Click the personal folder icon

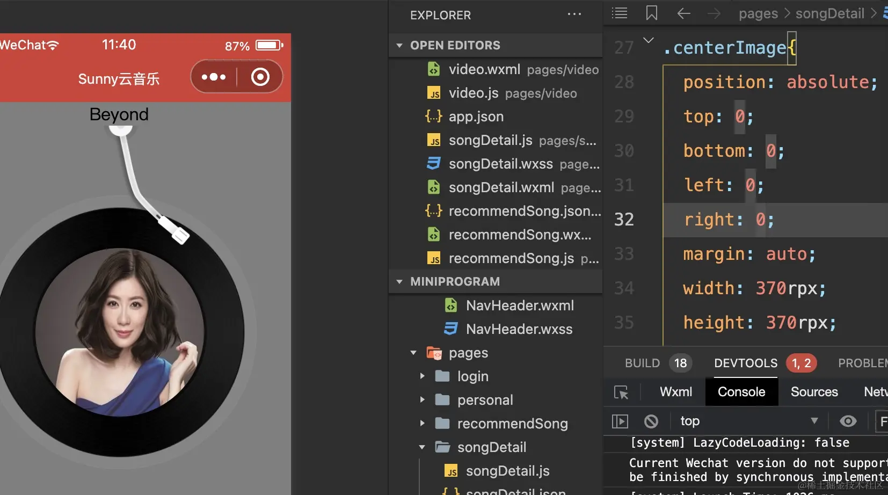pyautogui.click(x=442, y=399)
